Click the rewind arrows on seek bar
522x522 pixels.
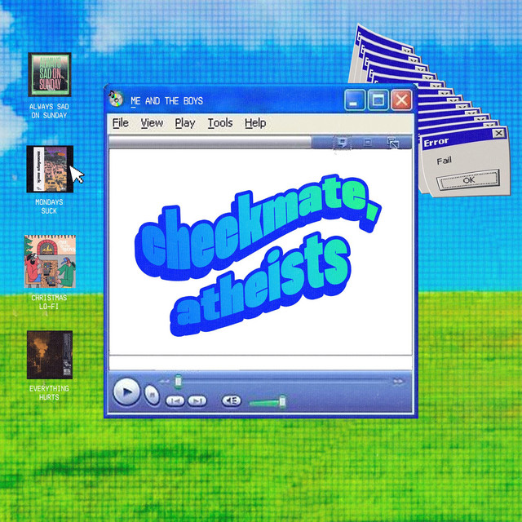point(165,381)
